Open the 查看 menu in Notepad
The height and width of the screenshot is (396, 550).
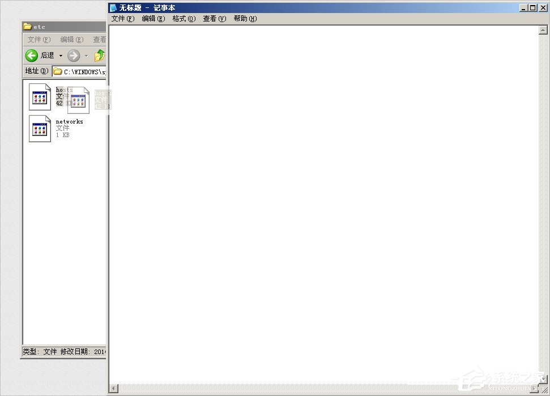tap(214, 18)
